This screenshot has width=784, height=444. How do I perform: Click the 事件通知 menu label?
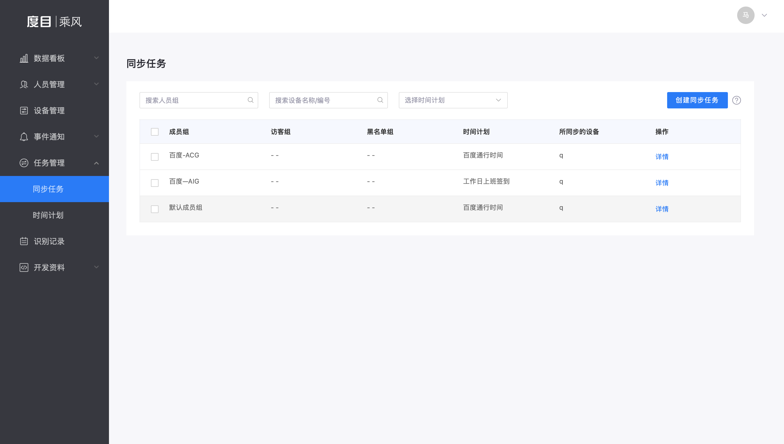pos(49,137)
